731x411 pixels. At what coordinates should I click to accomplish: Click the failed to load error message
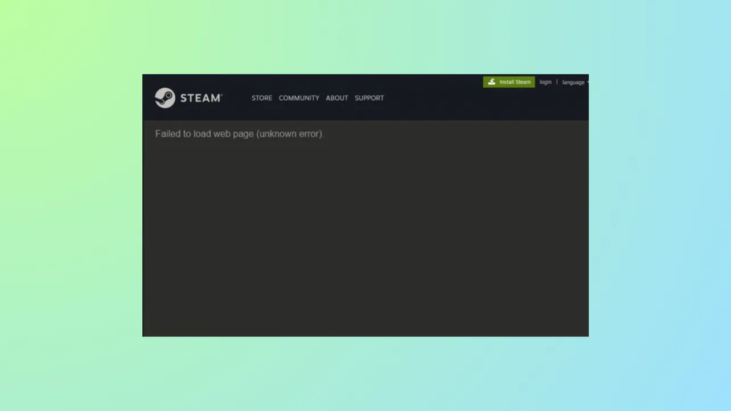coord(239,134)
